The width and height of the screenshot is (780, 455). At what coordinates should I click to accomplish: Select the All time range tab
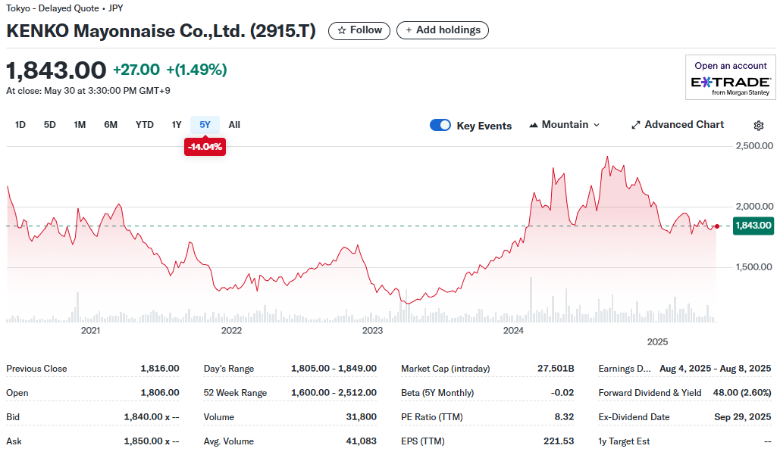click(x=234, y=125)
